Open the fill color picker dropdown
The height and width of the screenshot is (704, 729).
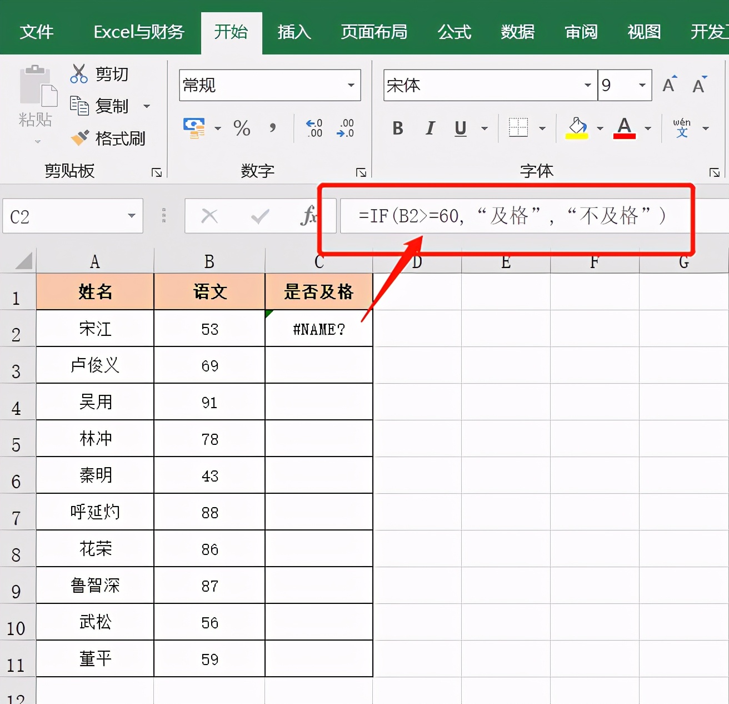tap(601, 128)
